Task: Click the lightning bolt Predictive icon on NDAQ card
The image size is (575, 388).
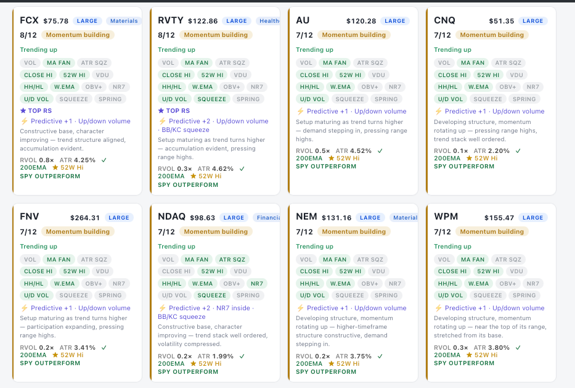Action: point(163,308)
